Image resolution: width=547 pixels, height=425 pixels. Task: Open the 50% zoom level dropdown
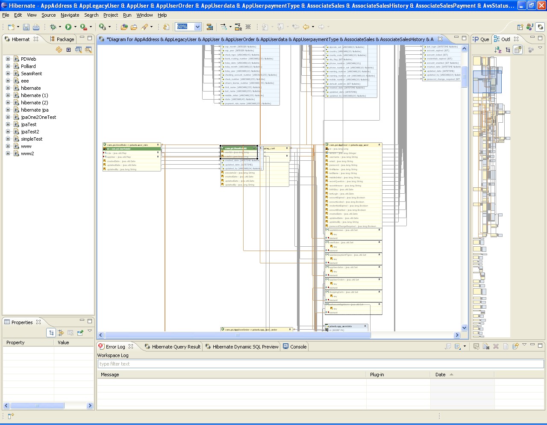coord(197,27)
